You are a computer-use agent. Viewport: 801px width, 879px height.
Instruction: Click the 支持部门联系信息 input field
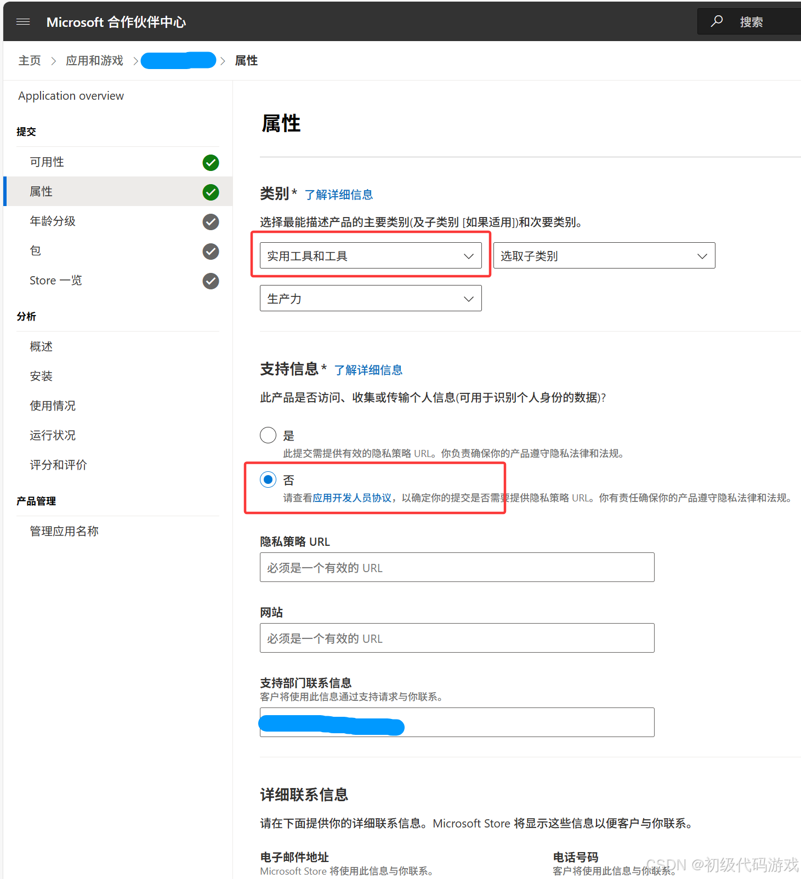[x=457, y=723]
